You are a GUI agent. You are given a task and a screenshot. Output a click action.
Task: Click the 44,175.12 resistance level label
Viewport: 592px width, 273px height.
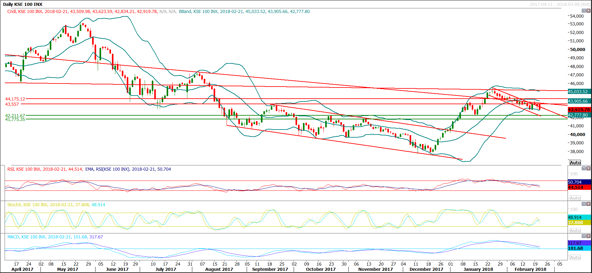15,99
